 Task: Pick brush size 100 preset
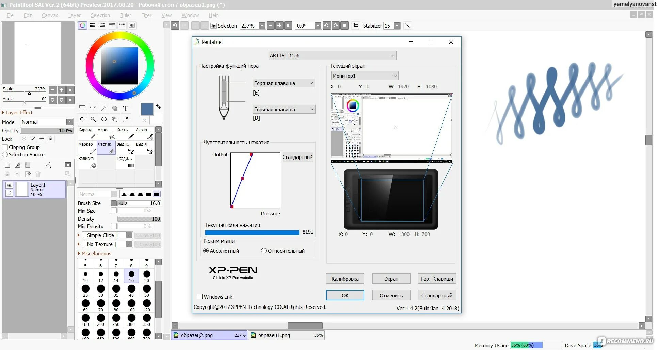[x=131, y=305]
